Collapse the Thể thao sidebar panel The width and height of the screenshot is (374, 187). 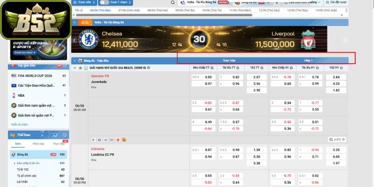click(x=65, y=135)
